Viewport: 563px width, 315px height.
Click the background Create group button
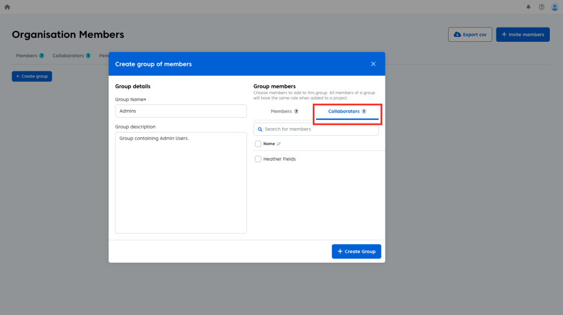(x=32, y=76)
